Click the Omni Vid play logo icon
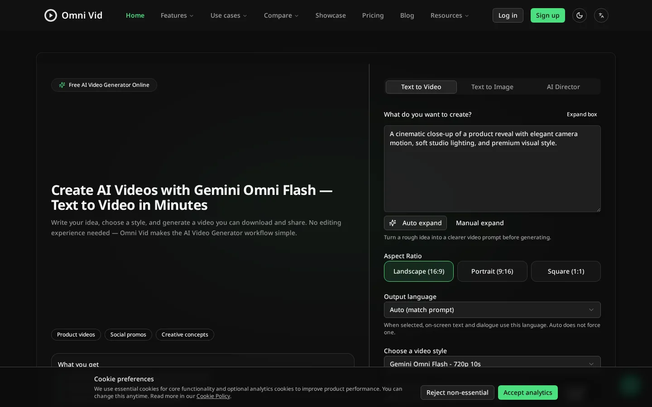Image resolution: width=652 pixels, height=407 pixels. coord(51,15)
